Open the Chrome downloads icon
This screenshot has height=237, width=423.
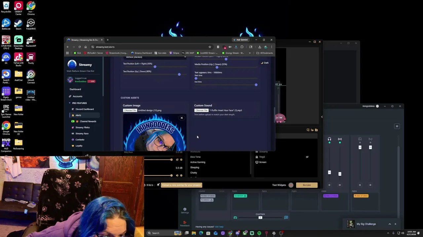pyautogui.click(x=259, y=47)
